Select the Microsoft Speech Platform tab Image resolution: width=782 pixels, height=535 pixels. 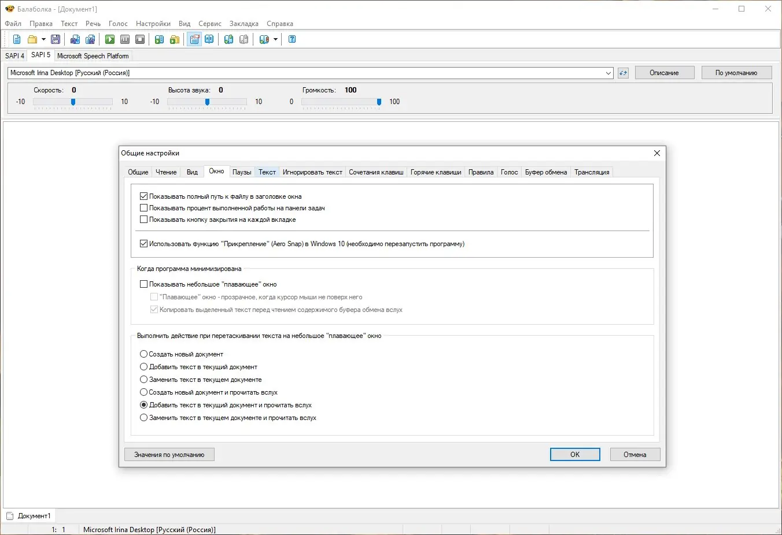point(93,56)
